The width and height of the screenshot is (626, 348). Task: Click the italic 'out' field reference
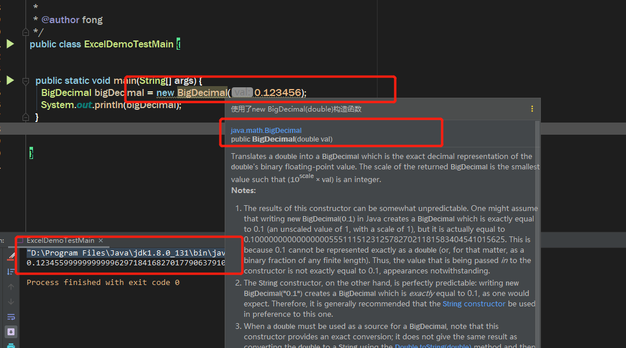click(x=84, y=105)
